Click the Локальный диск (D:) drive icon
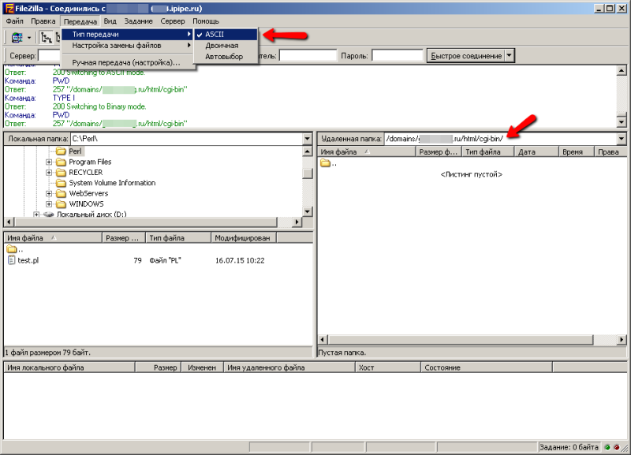The image size is (631, 455). point(49,214)
